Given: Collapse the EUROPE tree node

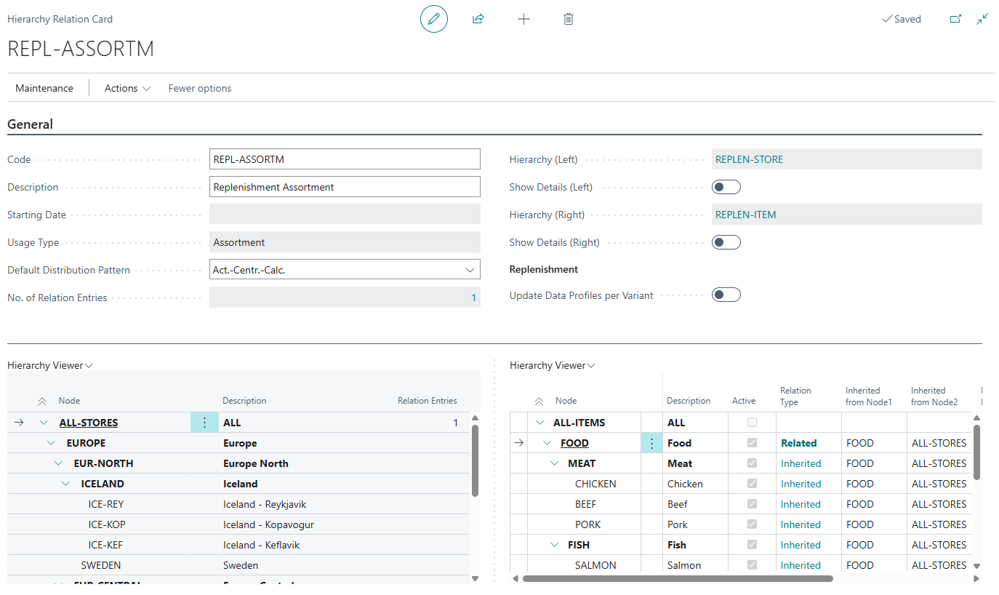Looking at the screenshot, I should tap(51, 443).
